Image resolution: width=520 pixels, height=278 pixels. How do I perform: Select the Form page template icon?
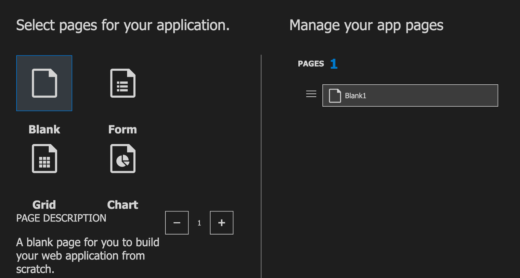(x=123, y=83)
